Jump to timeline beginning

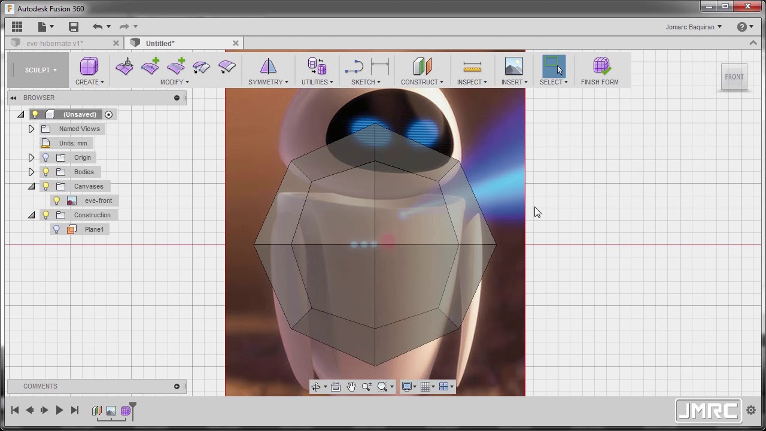pyautogui.click(x=15, y=410)
